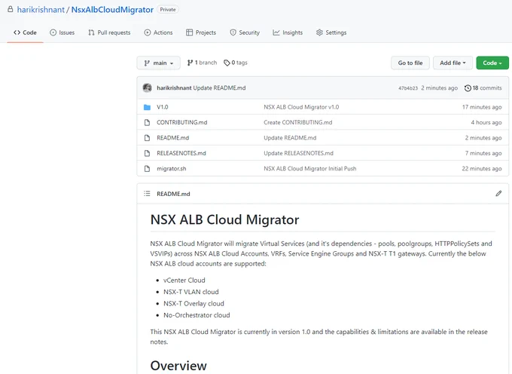Image resolution: width=512 pixels, height=374 pixels.
Task: Open the V1.0 folder
Action: coord(163,107)
